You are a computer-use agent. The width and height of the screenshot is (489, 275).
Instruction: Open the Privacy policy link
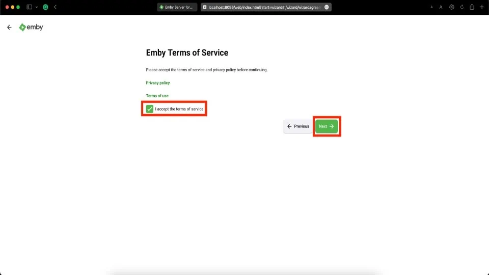click(158, 83)
